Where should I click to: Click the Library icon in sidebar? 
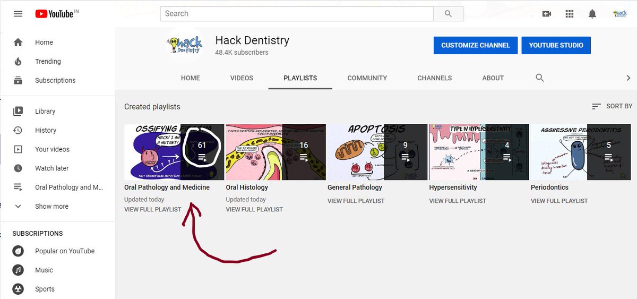18,112
